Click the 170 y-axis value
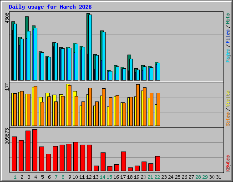The height and width of the screenshot is (182, 233). (x=7, y=87)
